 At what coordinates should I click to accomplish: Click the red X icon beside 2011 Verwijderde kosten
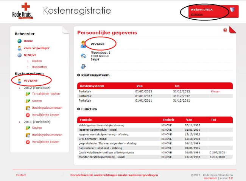tap(28, 142)
